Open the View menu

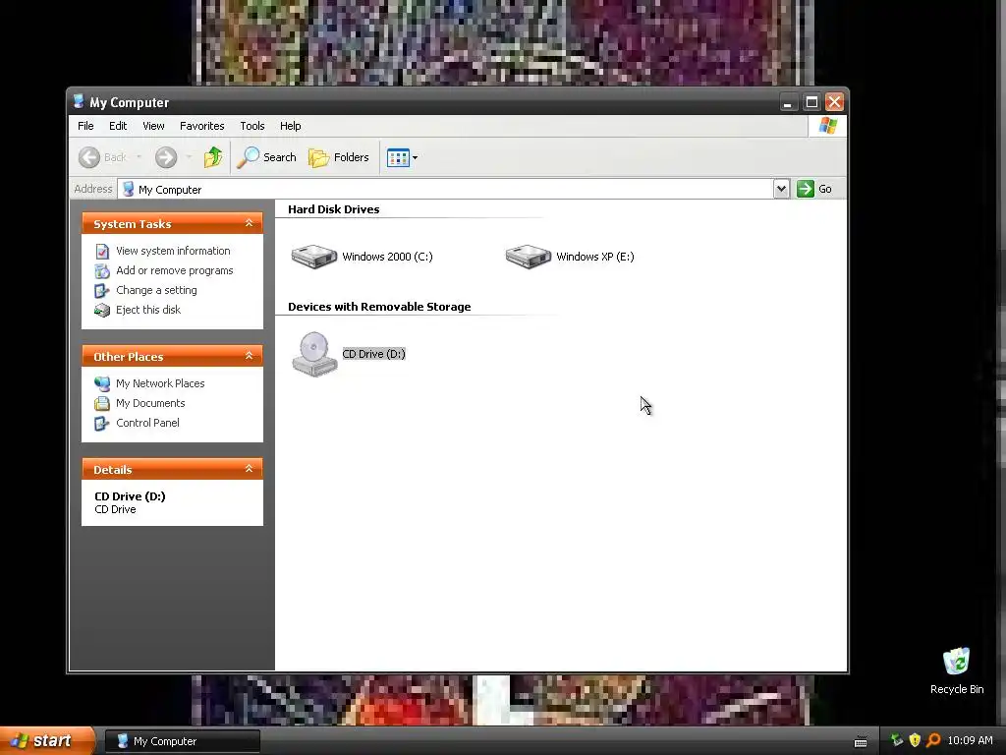153,126
